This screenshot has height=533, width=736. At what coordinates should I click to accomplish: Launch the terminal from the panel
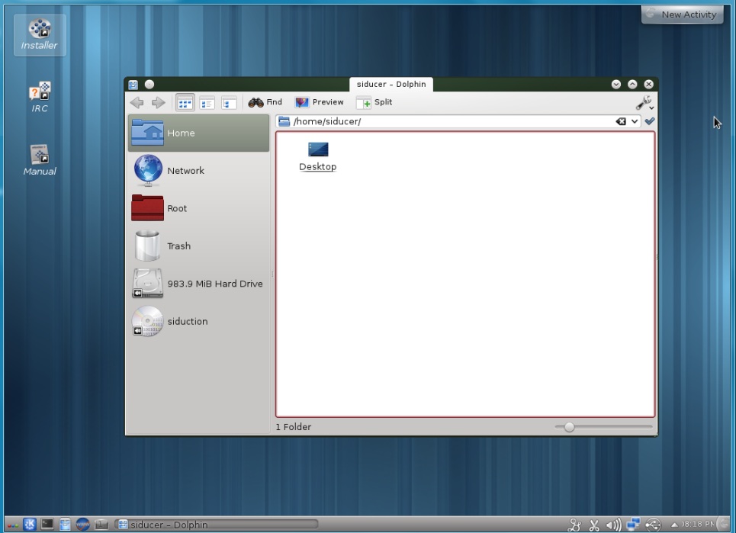(47, 524)
